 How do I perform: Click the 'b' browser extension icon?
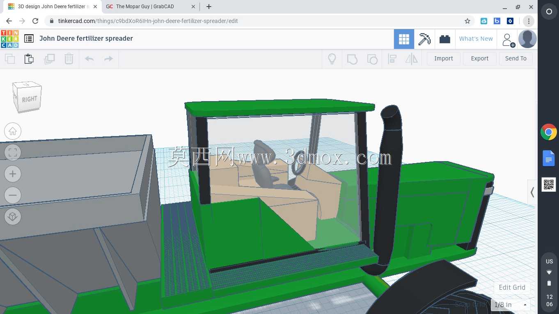[x=497, y=21]
